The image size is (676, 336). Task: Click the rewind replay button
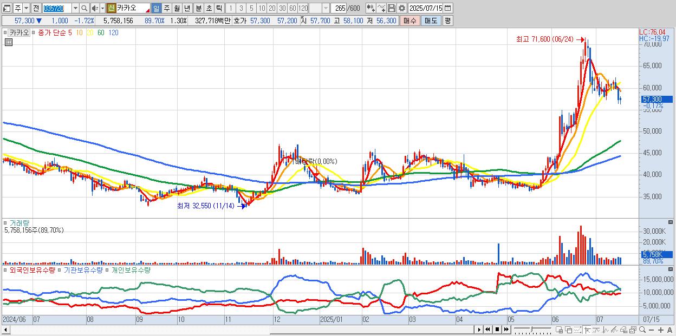click(487, 330)
